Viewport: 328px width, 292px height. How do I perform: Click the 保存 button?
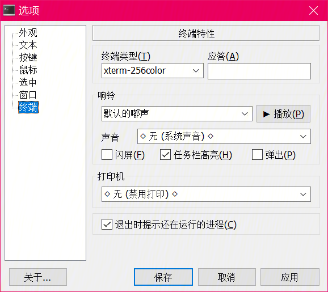(163, 277)
